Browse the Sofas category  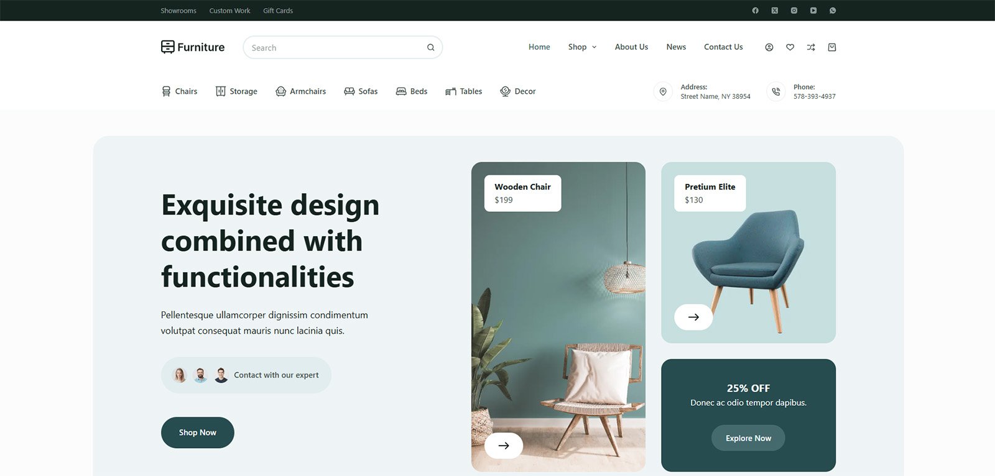point(361,91)
